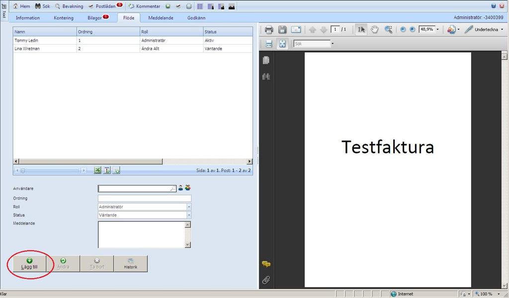This screenshot has height=298, width=509.
Task: Switch to the Kontering tab
Action: 63,18
